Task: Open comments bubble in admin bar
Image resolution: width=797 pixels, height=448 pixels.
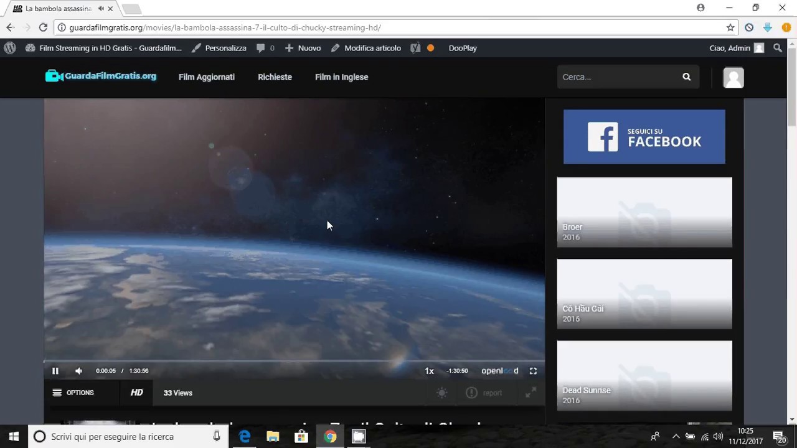Action: click(265, 48)
